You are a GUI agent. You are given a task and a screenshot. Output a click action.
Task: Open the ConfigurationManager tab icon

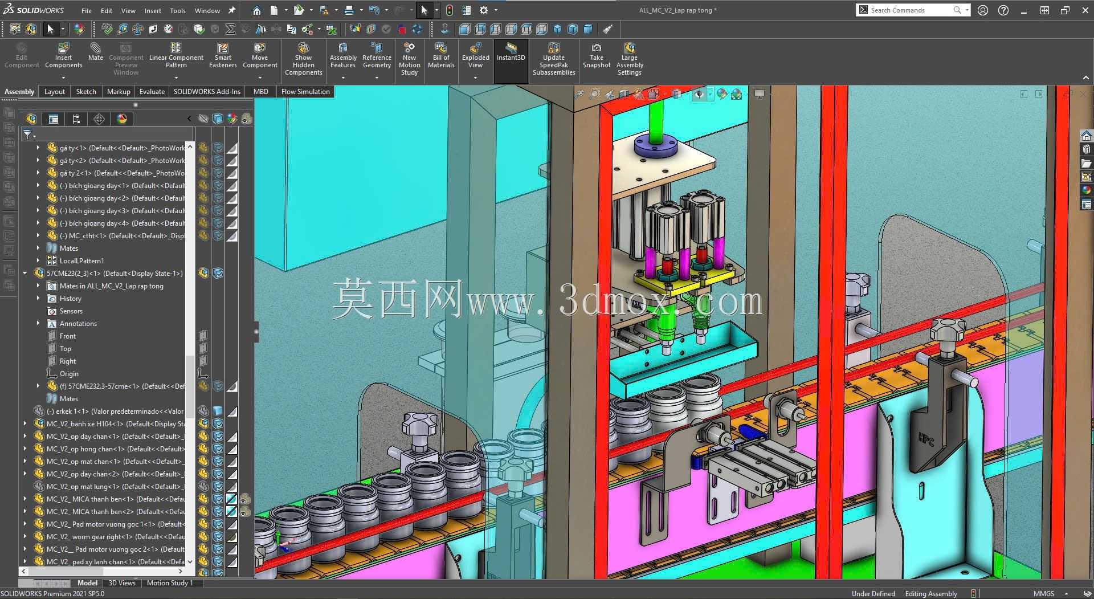click(76, 119)
